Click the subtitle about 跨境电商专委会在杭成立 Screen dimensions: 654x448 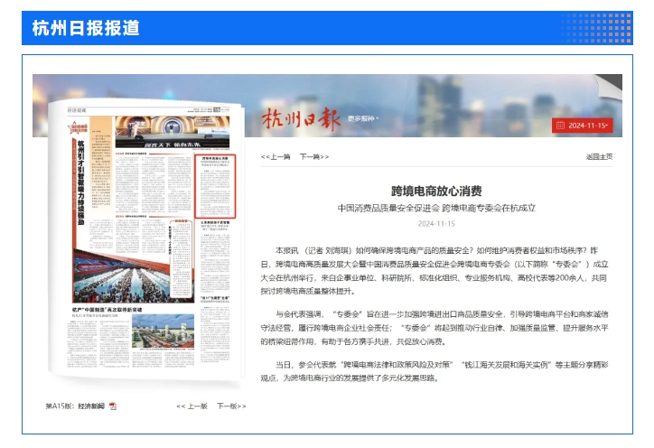436,208
